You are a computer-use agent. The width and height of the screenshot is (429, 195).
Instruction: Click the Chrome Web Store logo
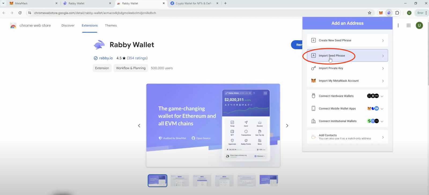pyautogui.click(x=13, y=25)
